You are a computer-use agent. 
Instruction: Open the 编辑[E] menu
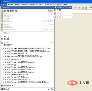click(11, 4)
